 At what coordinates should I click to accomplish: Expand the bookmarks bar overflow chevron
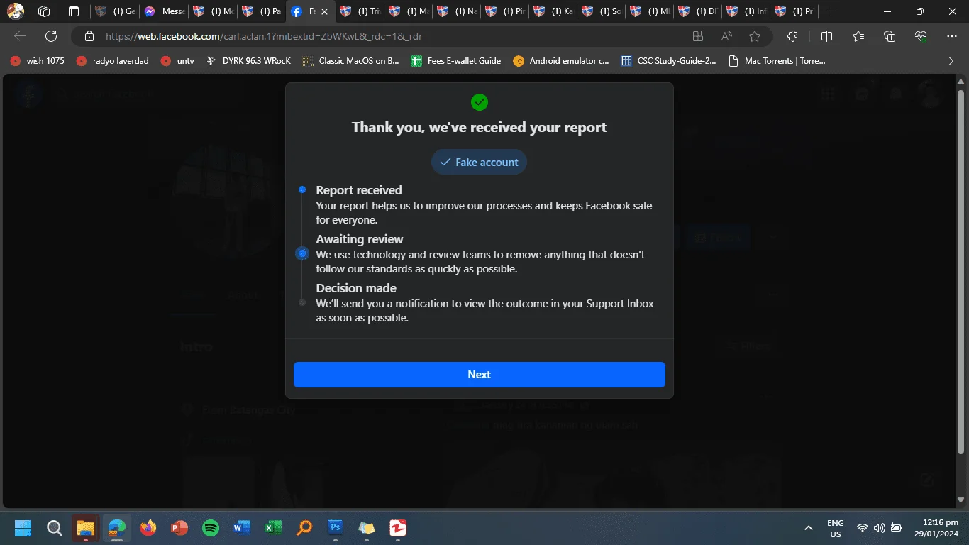[951, 61]
